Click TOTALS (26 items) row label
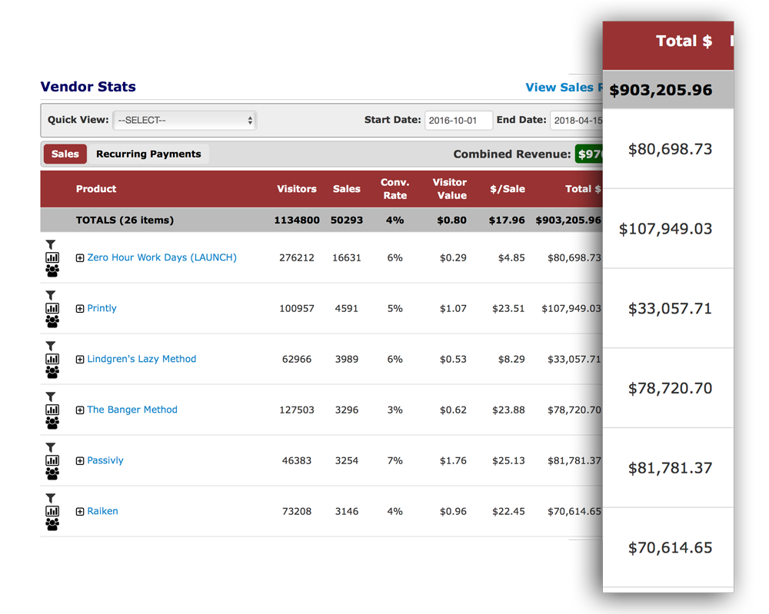This screenshot has height=614, width=769. [x=125, y=220]
